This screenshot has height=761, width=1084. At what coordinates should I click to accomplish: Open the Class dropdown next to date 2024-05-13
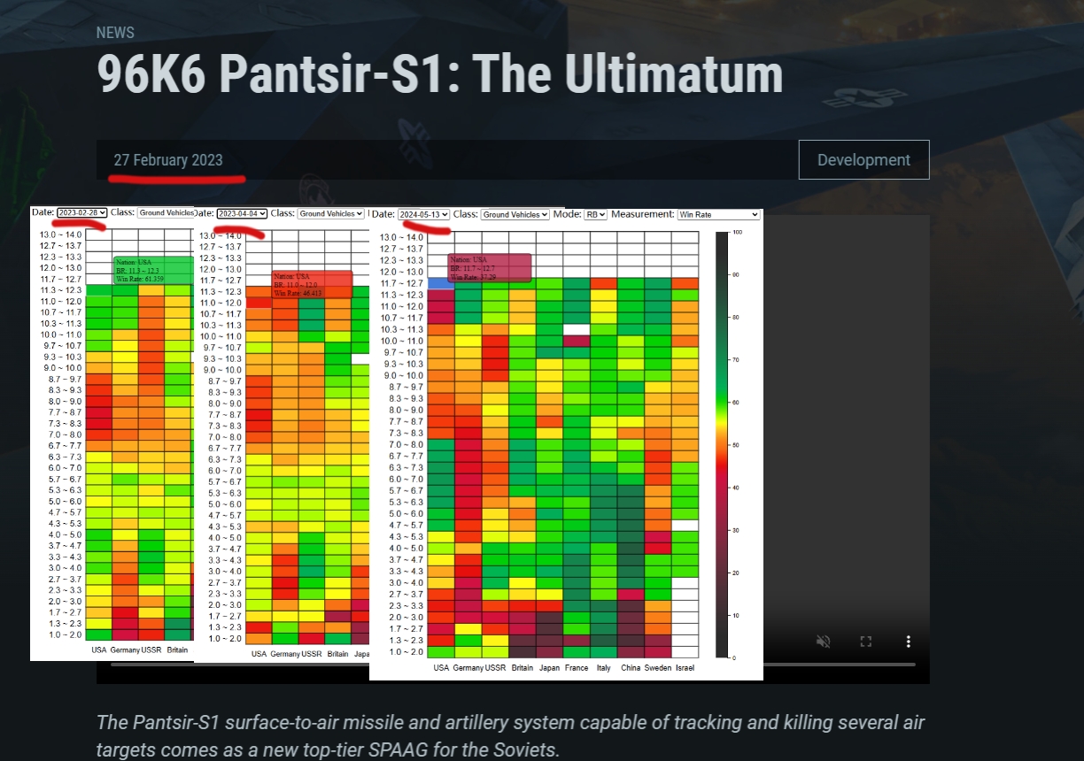click(514, 214)
